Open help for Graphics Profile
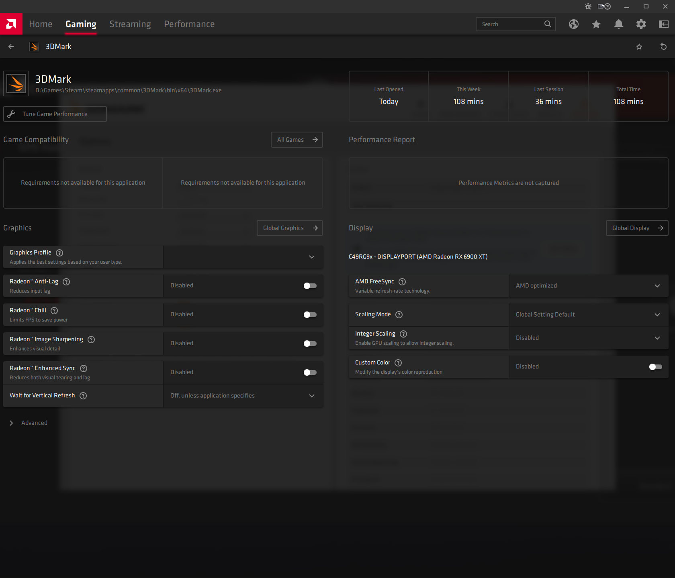The image size is (675, 578). (x=59, y=253)
